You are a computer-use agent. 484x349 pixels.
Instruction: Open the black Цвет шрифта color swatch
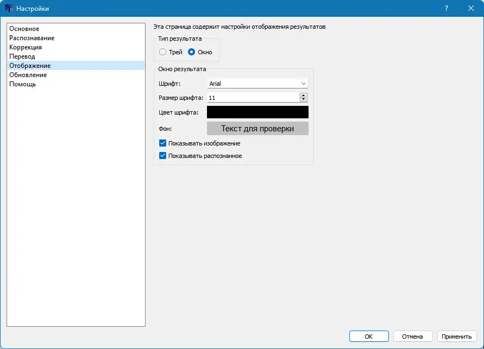click(x=257, y=112)
